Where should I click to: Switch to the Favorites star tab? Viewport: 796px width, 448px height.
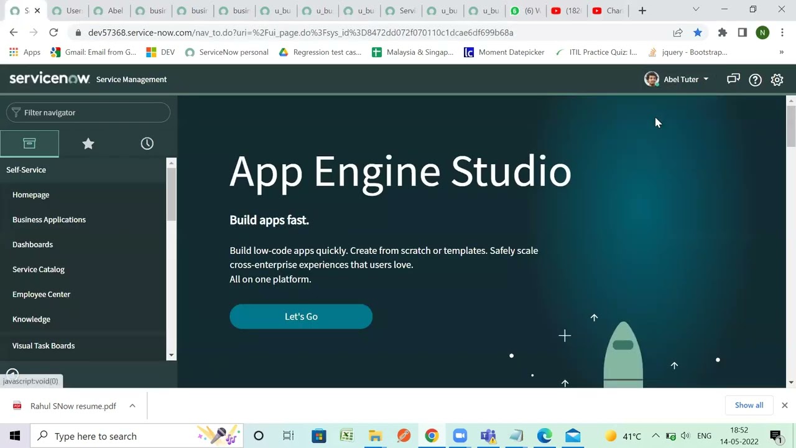tap(88, 144)
